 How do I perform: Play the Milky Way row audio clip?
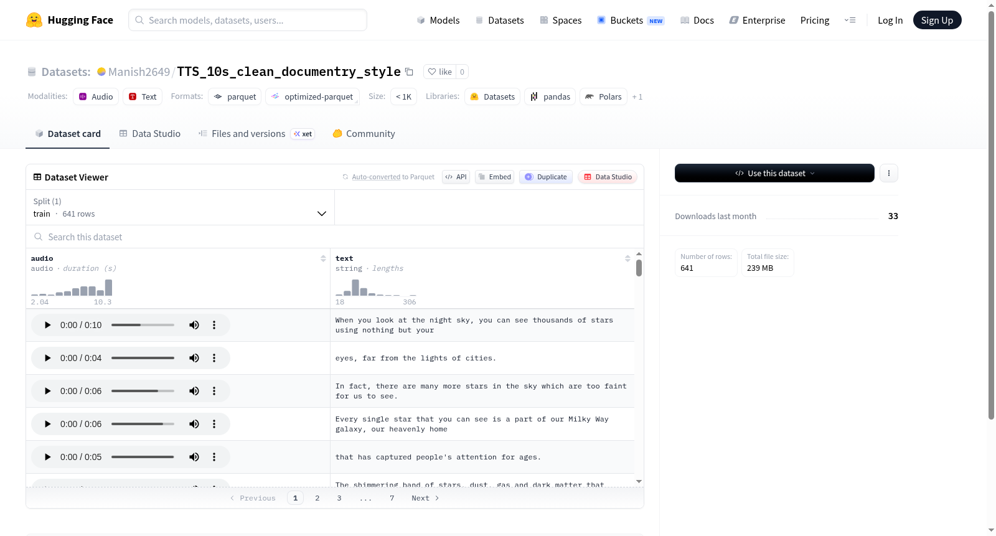[x=47, y=424]
